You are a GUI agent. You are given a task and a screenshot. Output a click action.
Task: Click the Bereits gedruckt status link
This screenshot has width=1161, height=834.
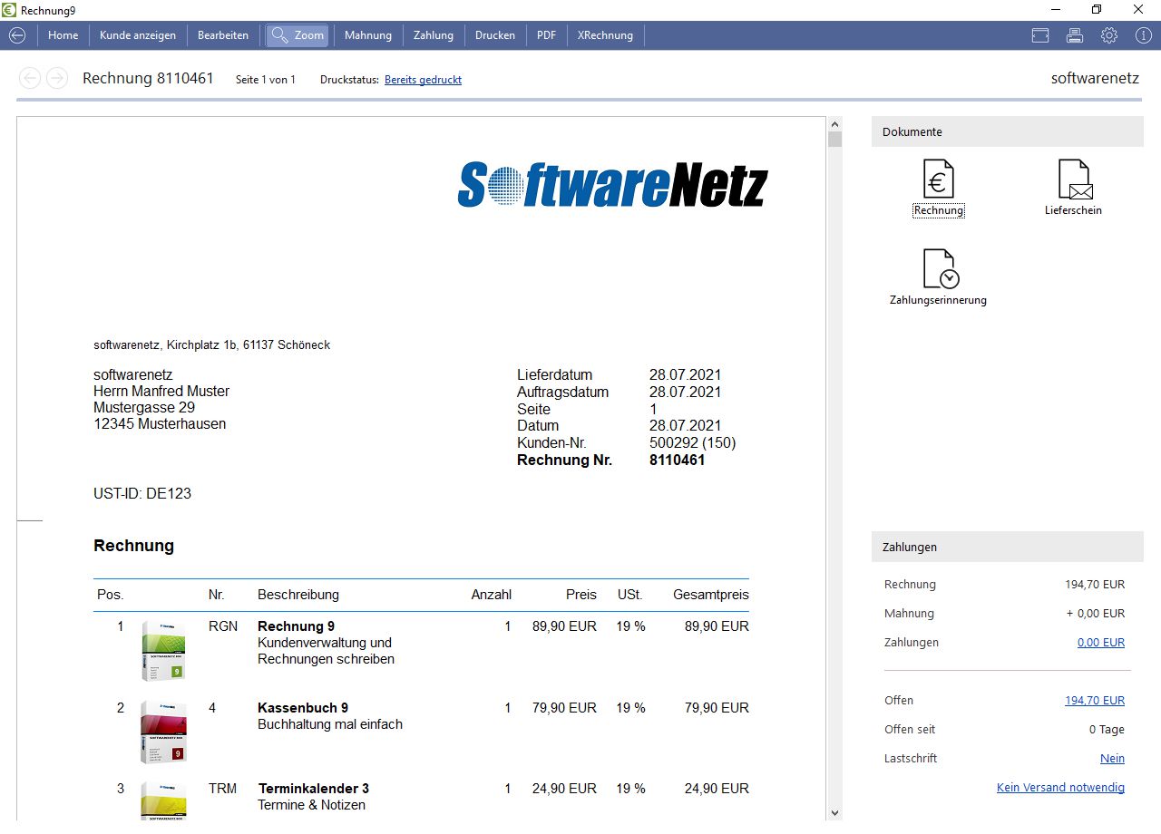[x=423, y=79]
